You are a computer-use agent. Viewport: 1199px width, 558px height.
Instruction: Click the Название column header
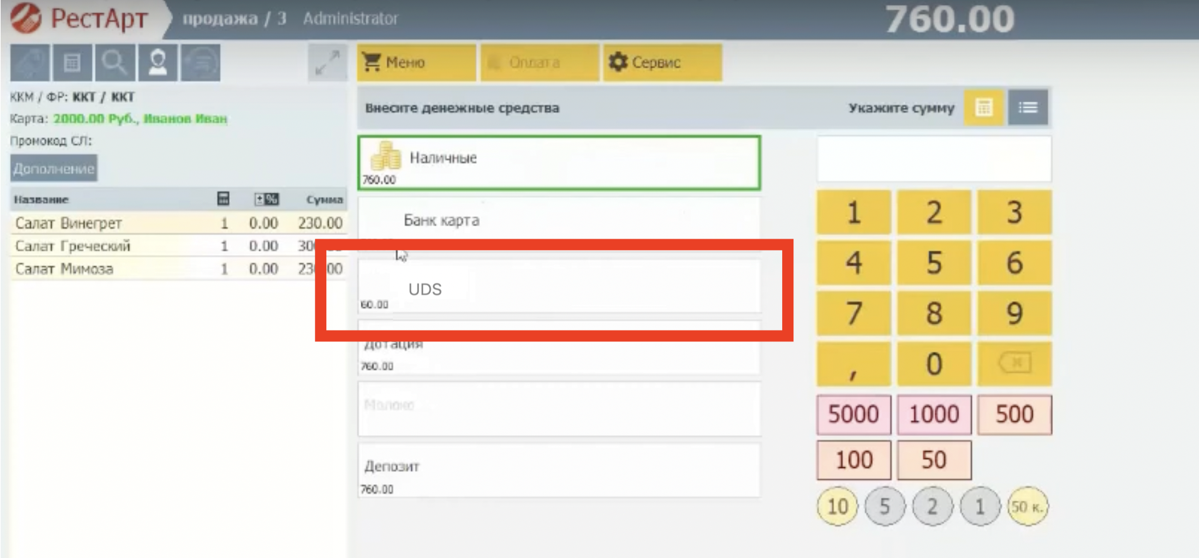[x=42, y=200]
